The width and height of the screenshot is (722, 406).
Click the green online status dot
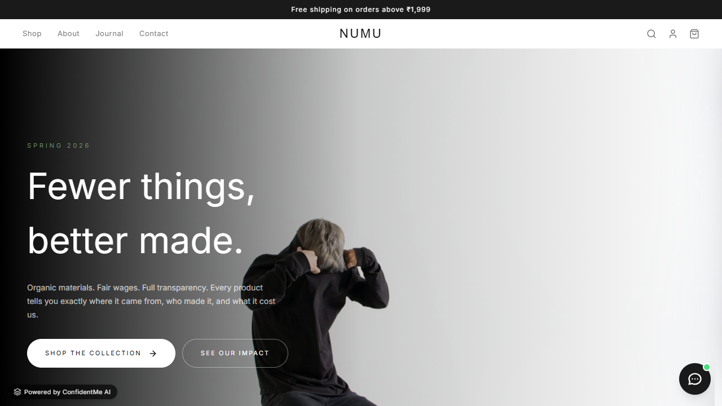(x=707, y=367)
